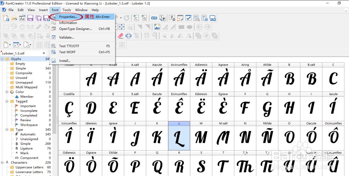Click the Add Characters '+C' toolbar icon

point(136,18)
